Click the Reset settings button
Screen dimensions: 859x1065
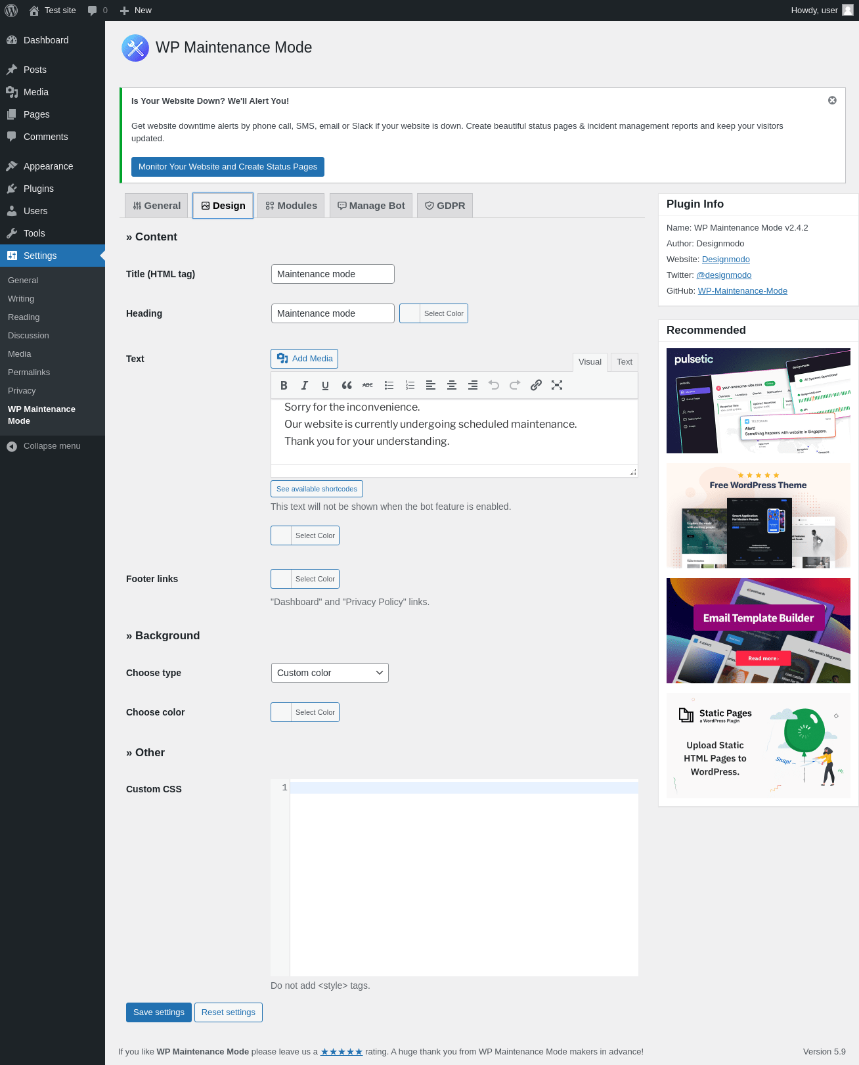pos(229,1012)
